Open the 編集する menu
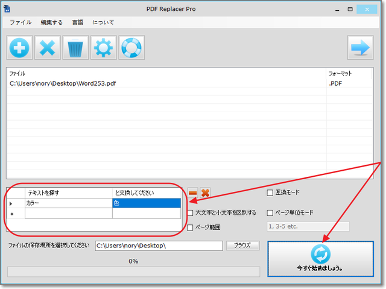Screen dimensions: 386x289 51,22
